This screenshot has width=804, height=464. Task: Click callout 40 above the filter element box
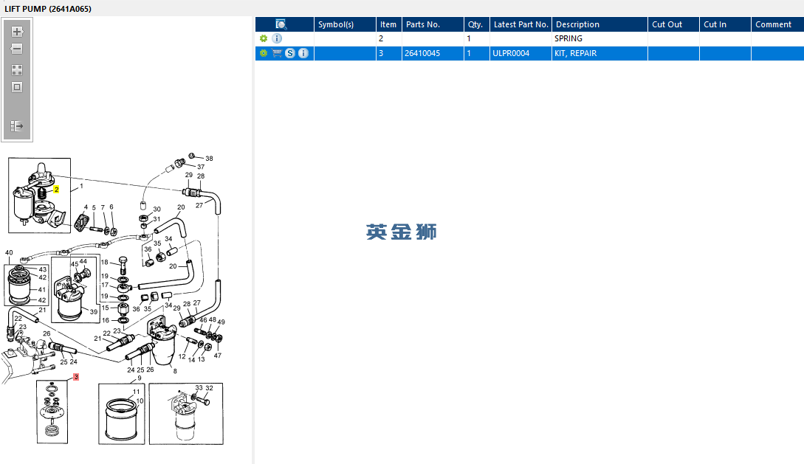[9, 252]
